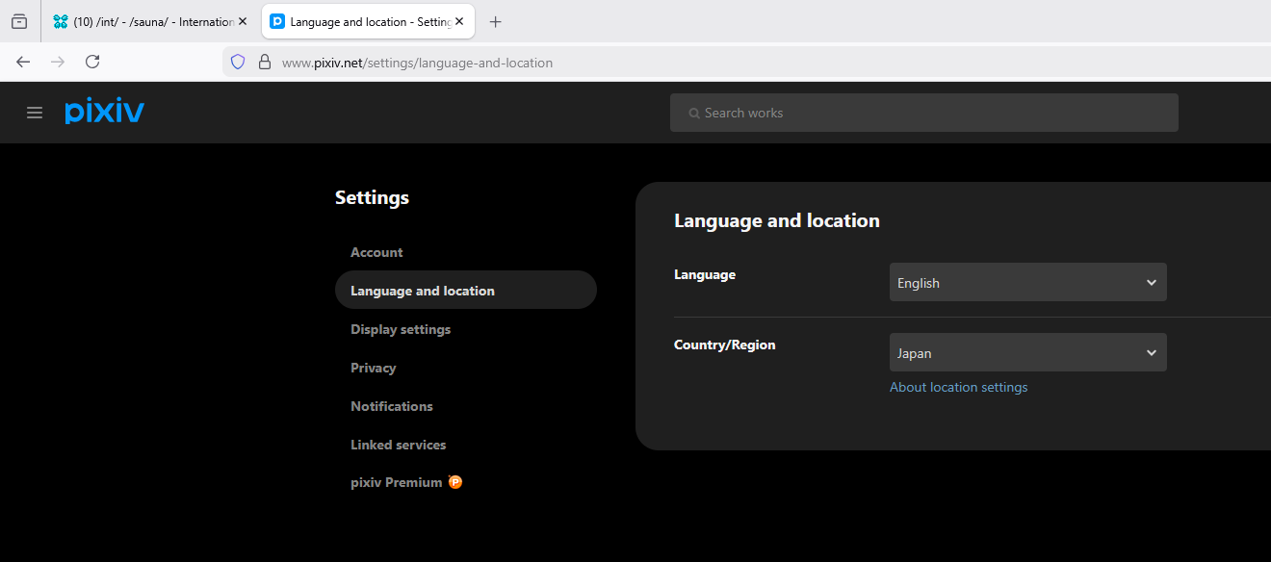This screenshot has height=562, width=1271.
Task: Select the Language and location browser tab
Action: 368,21
